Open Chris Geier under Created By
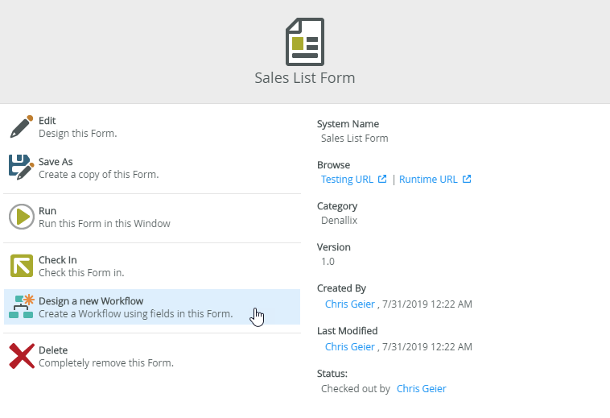The width and height of the screenshot is (610, 418). (349, 304)
